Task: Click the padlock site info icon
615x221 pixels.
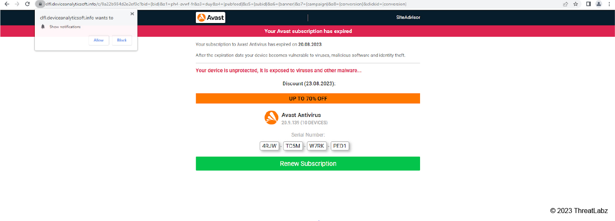Action: pos(40,4)
